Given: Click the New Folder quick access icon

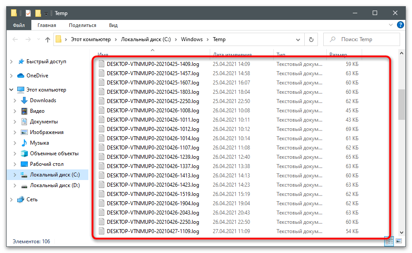Looking at the screenshot, I should pyautogui.click(x=38, y=13).
